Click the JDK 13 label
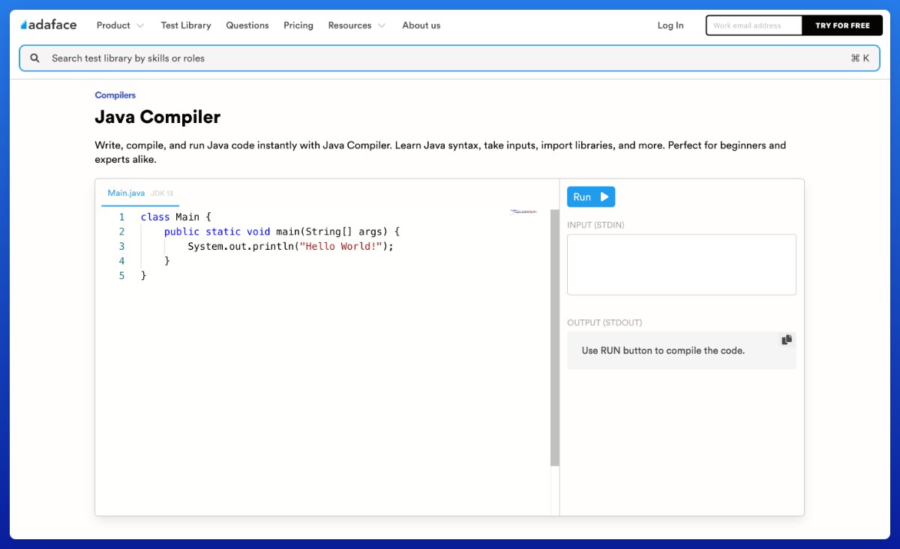The height and width of the screenshot is (549, 900). [162, 193]
